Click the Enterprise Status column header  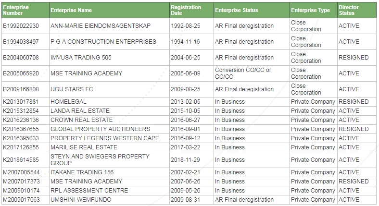[x=236, y=10]
